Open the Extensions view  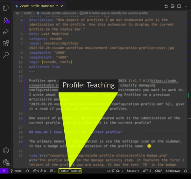6,43
